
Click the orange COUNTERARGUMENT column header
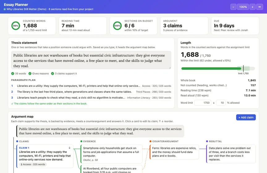(164, 141)
